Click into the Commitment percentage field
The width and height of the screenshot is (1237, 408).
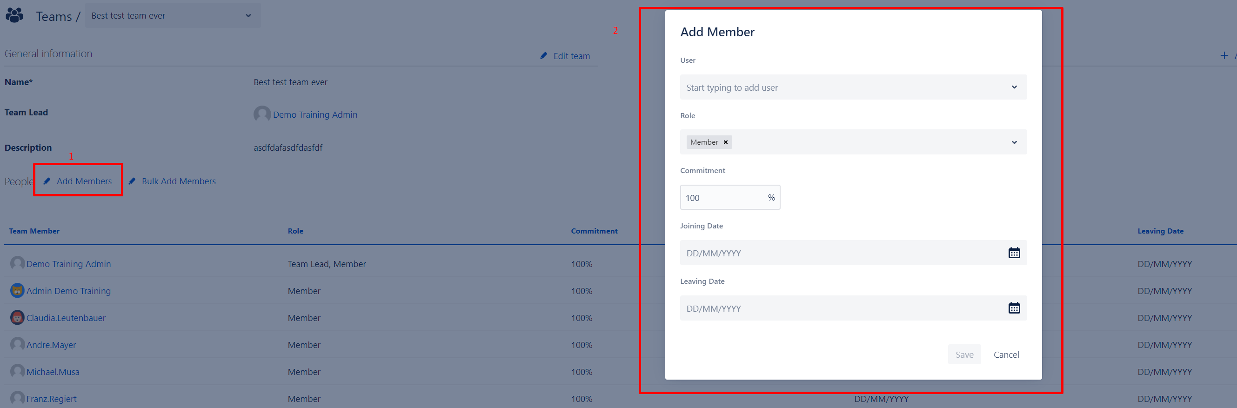[x=722, y=198]
